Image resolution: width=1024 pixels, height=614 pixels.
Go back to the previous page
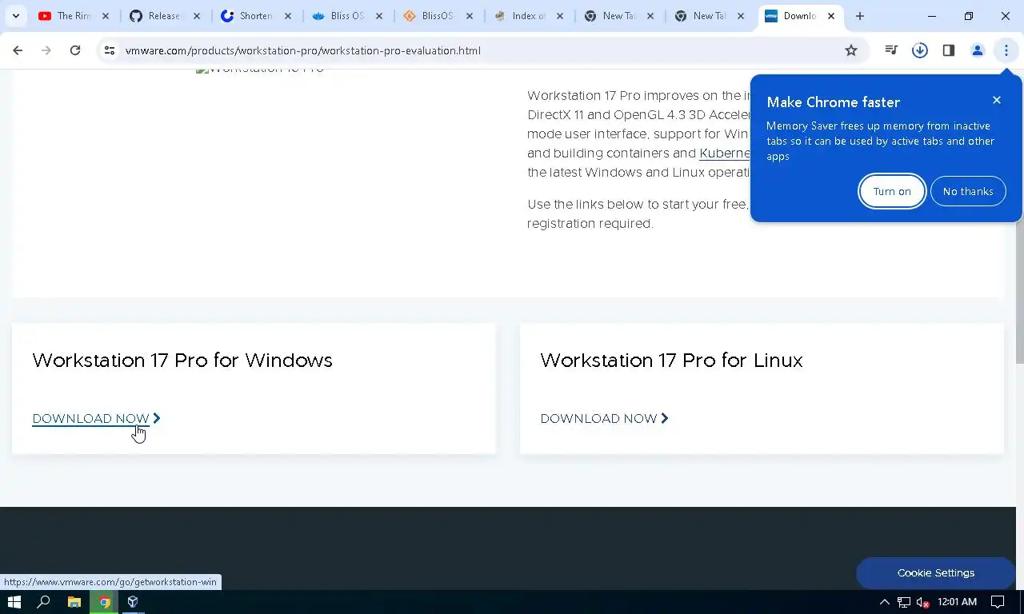coord(18,50)
